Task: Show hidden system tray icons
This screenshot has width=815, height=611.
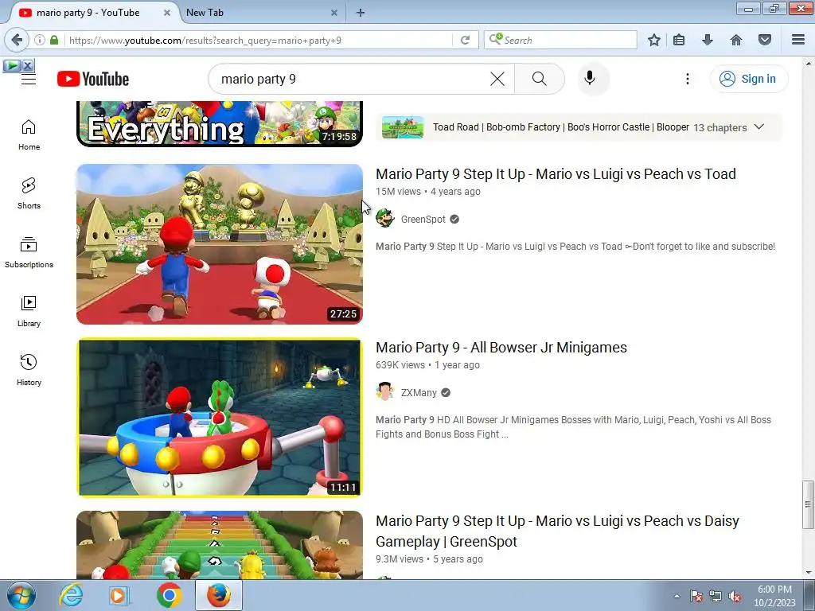Action: tap(677, 596)
